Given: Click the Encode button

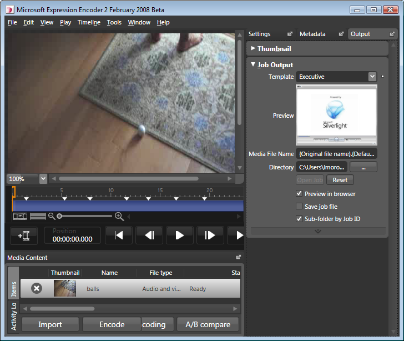Looking at the screenshot, I should pyautogui.click(x=112, y=324).
